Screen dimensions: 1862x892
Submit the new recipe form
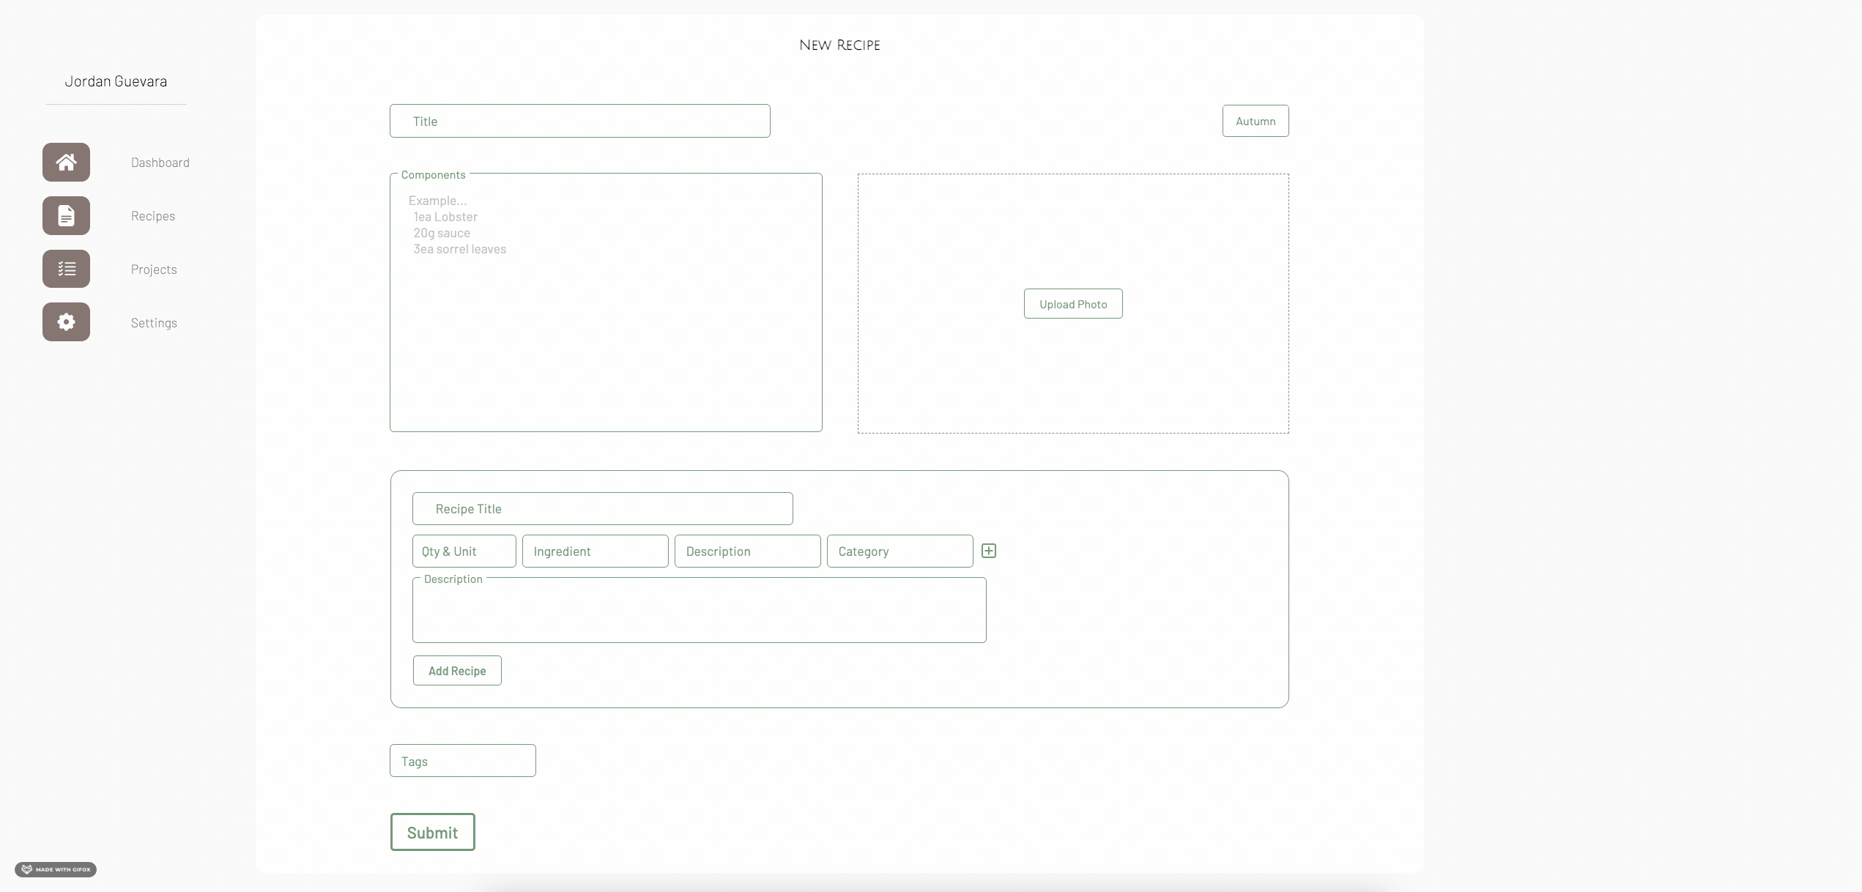coord(432,832)
